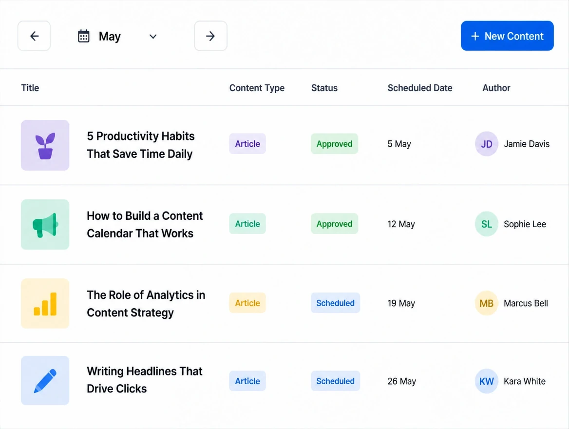
Task: Open the blue pencil thumbnail
Action: [x=45, y=380]
